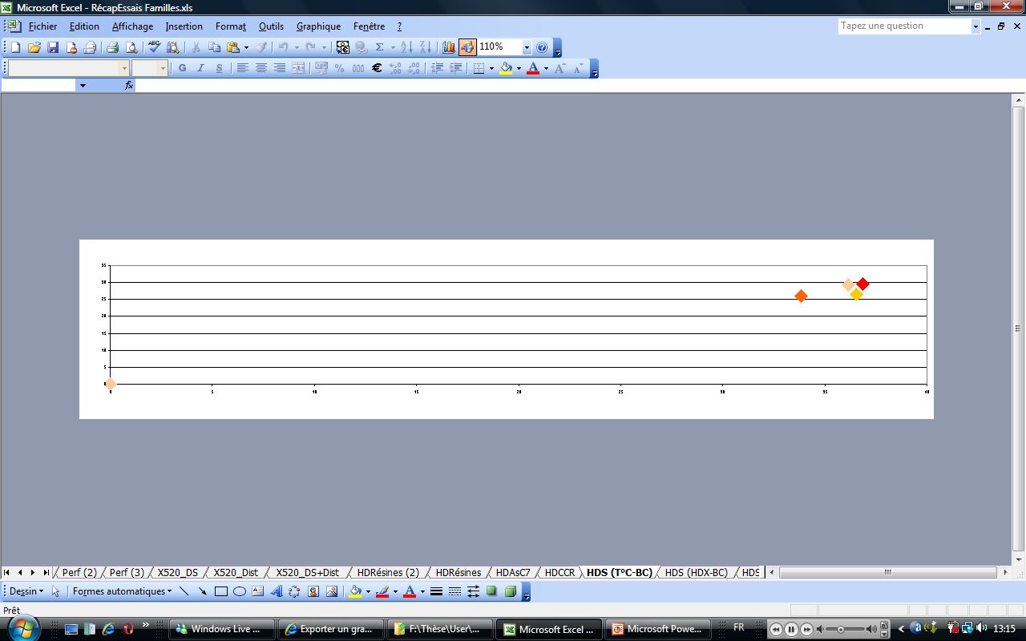
Task: Choose the select objects pointer
Action: [55, 591]
